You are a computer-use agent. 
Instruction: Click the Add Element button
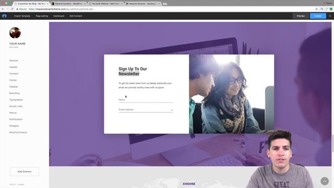25,172
